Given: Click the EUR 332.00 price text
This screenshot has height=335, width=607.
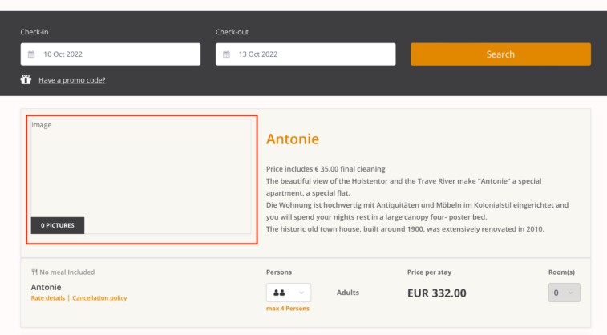Looking at the screenshot, I should (437, 293).
